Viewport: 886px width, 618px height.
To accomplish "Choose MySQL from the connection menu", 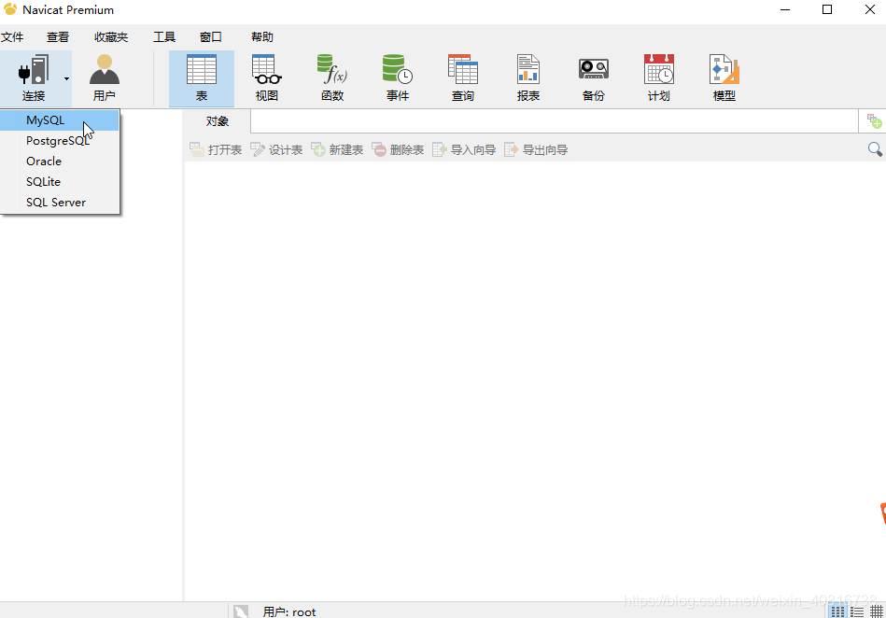I will 60,120.
